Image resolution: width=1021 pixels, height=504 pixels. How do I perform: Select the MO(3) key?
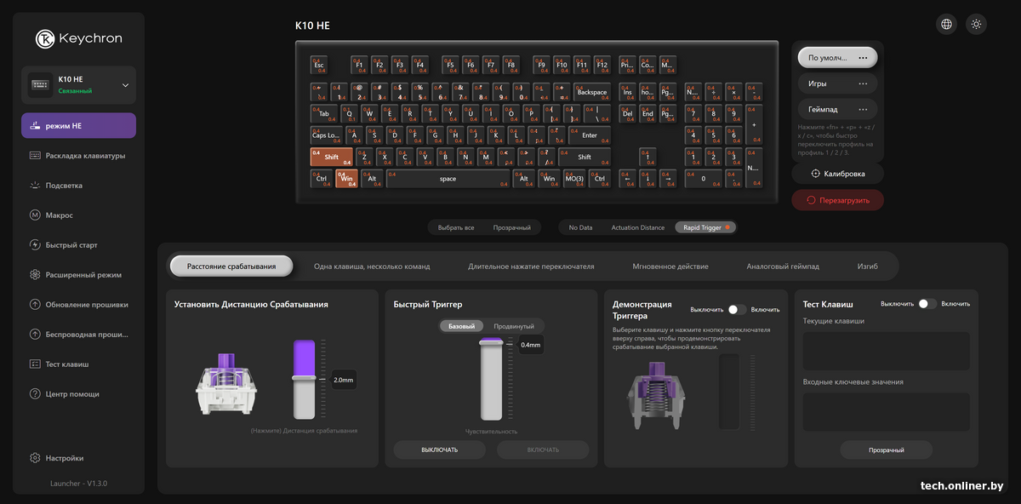click(574, 179)
